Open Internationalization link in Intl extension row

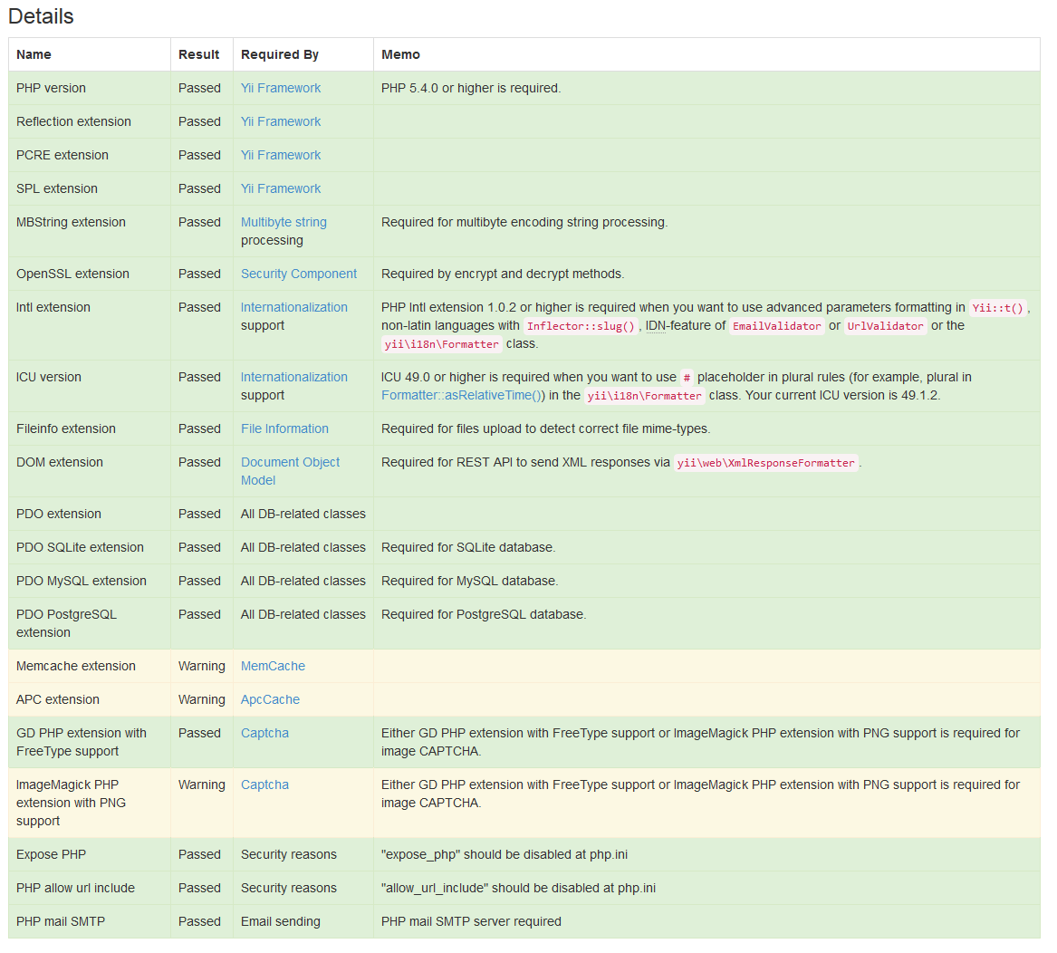click(x=294, y=307)
